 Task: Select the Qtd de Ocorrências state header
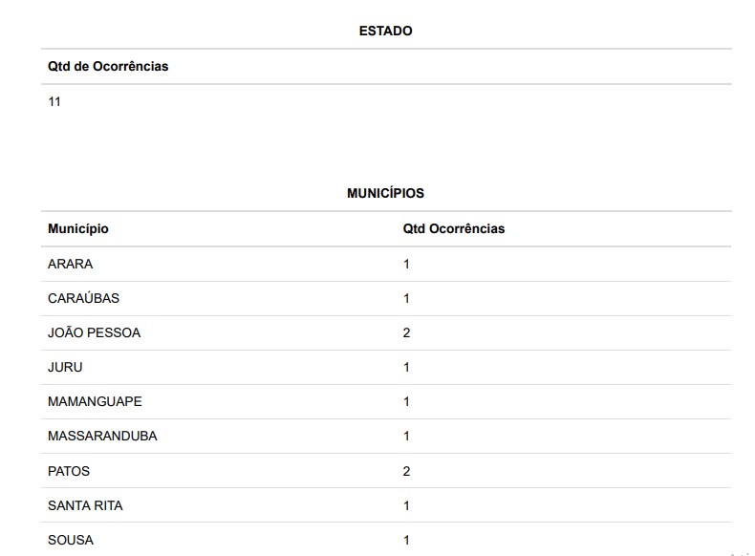tap(108, 66)
